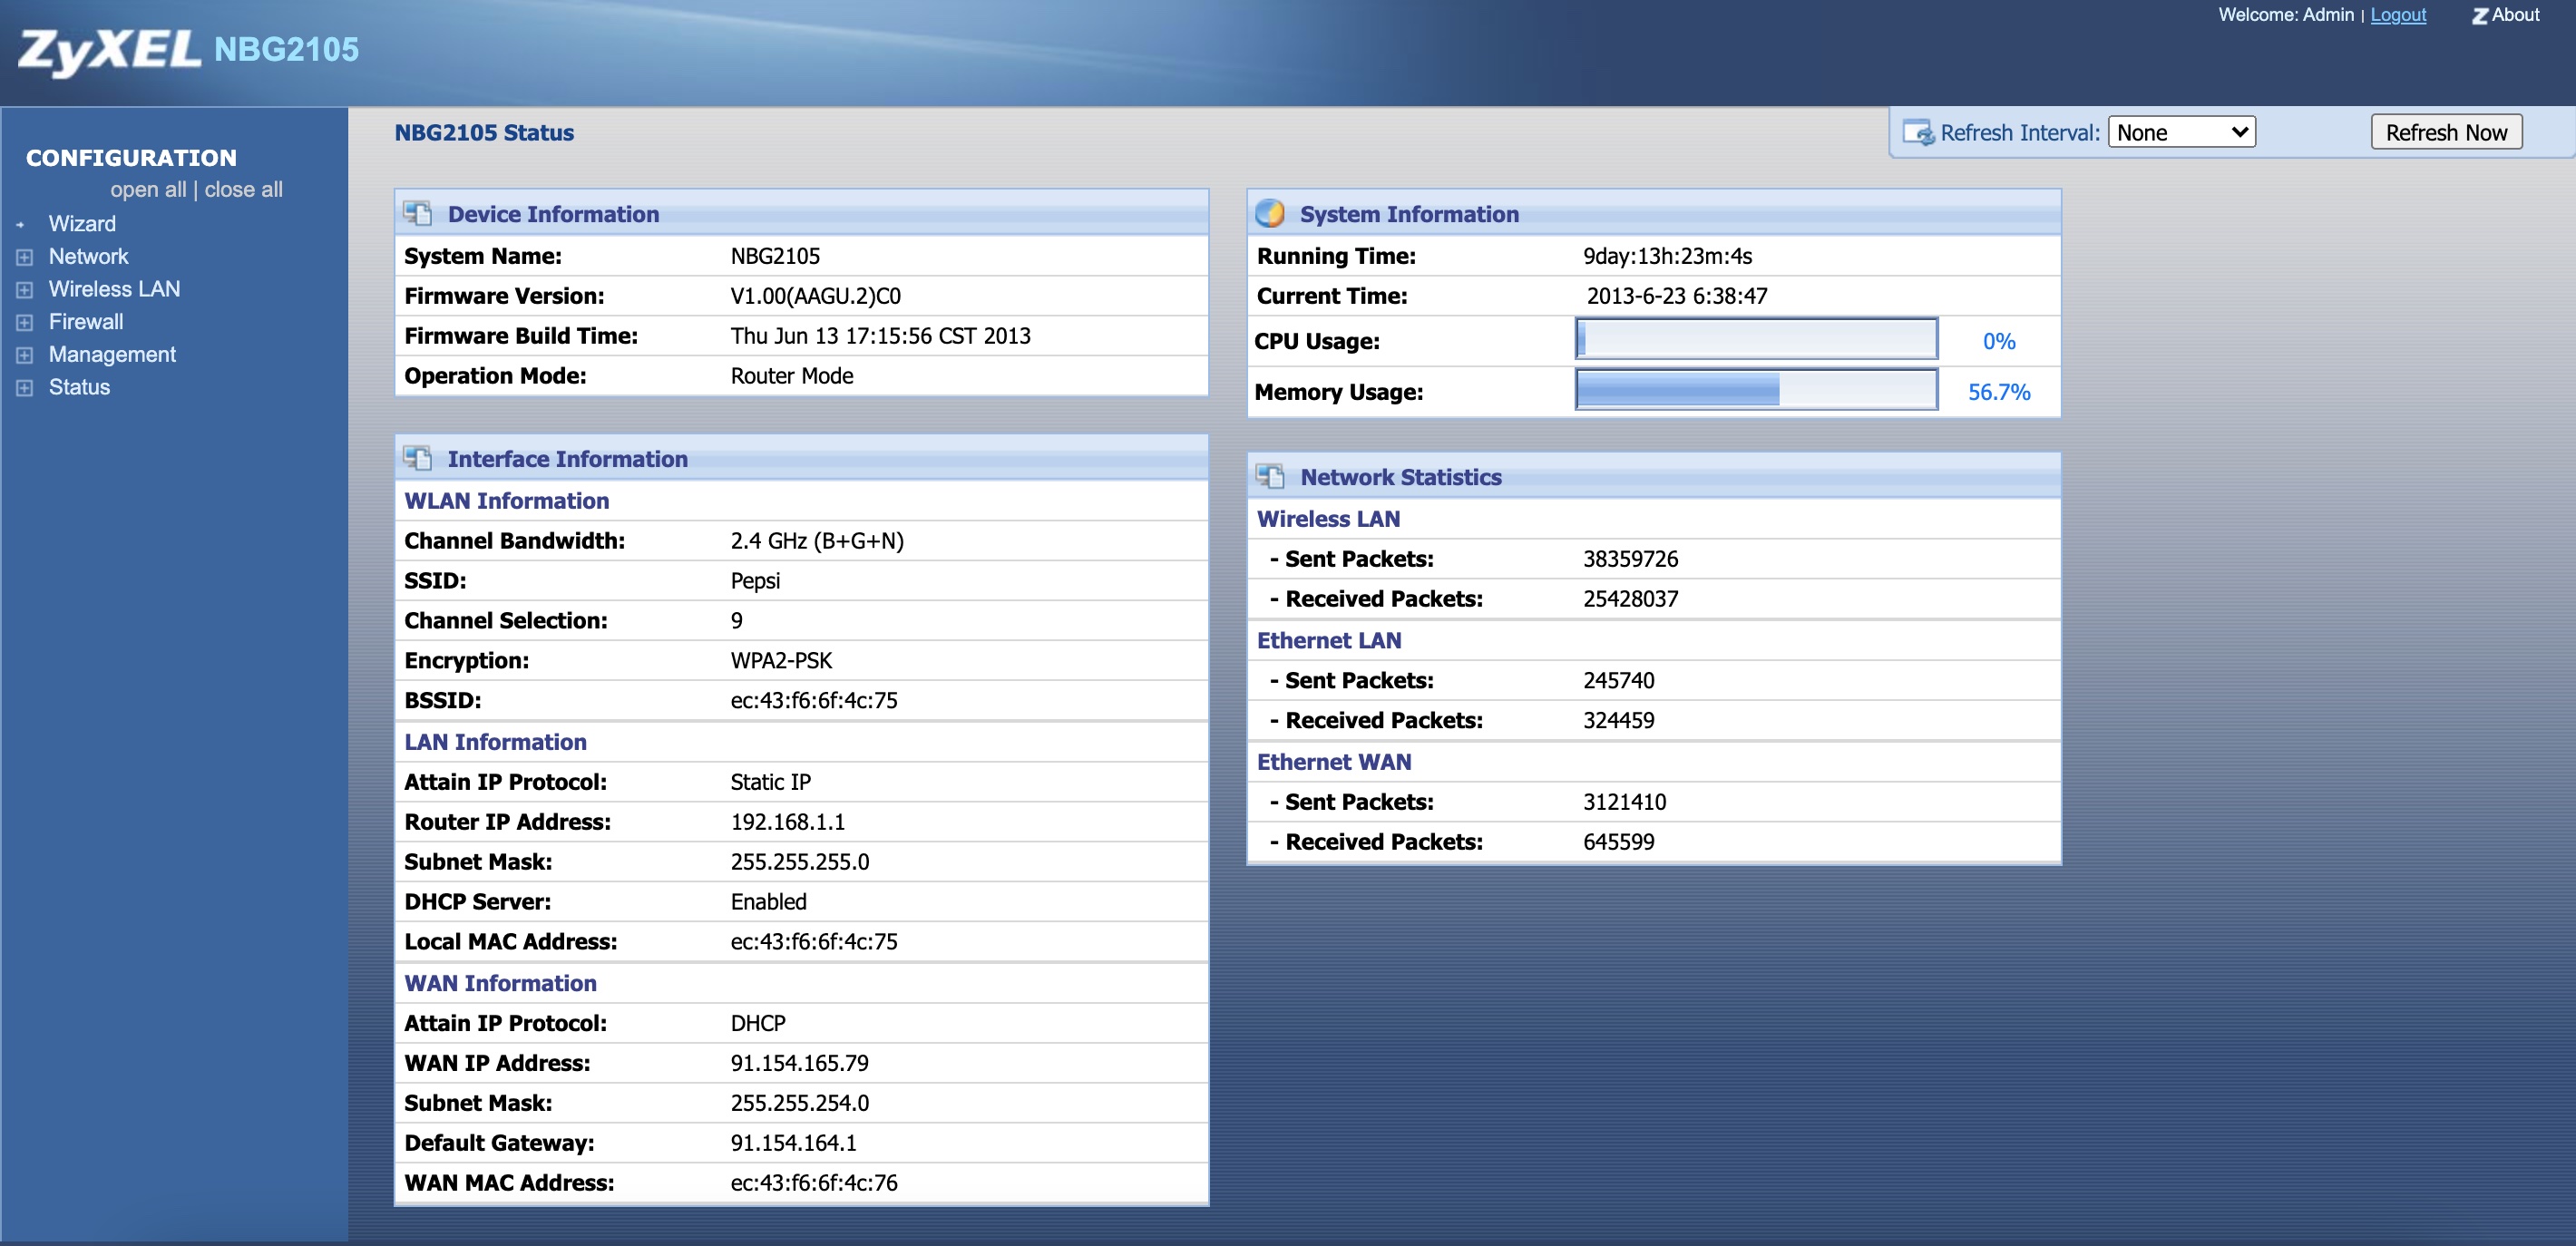Click the Network Statistics panel icon

tap(1270, 476)
